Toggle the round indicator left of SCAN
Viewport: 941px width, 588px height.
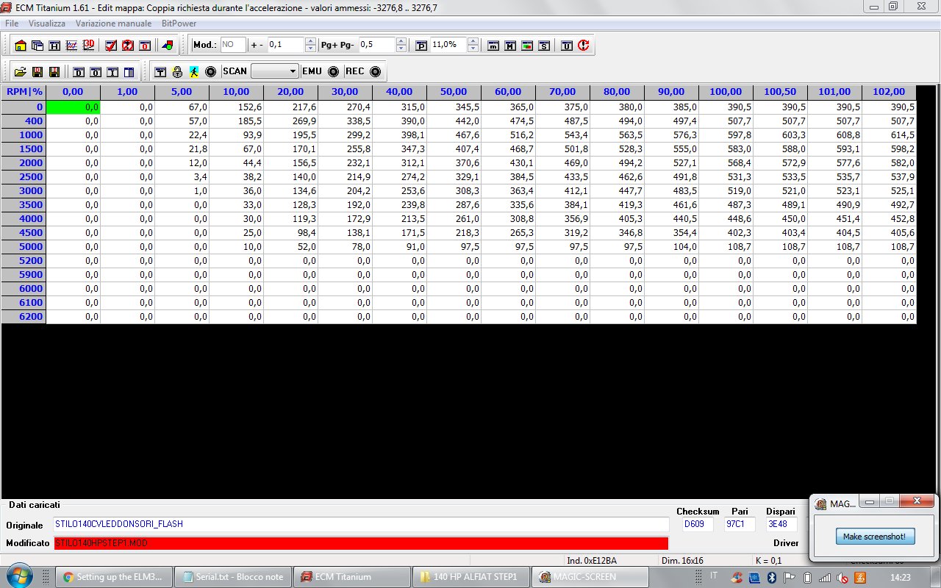point(210,72)
